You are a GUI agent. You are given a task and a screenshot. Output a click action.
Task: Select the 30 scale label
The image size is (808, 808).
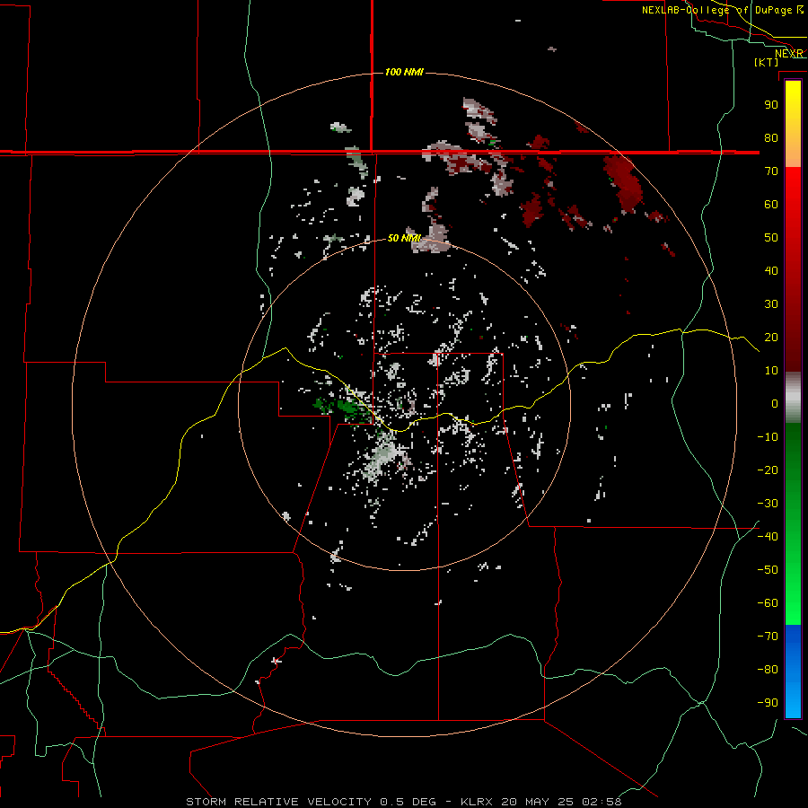pos(771,304)
